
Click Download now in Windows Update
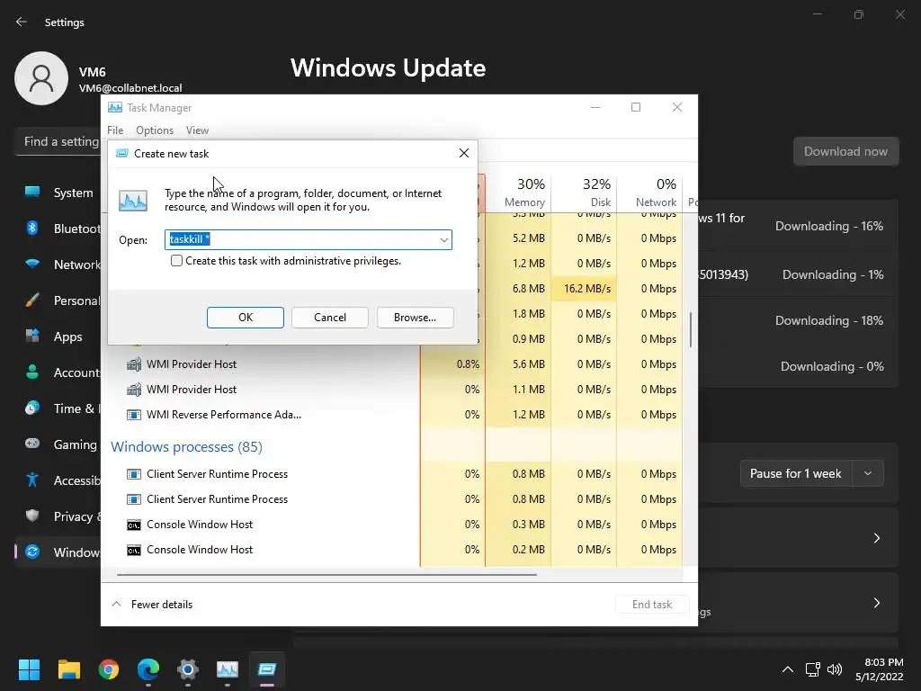[x=845, y=151]
